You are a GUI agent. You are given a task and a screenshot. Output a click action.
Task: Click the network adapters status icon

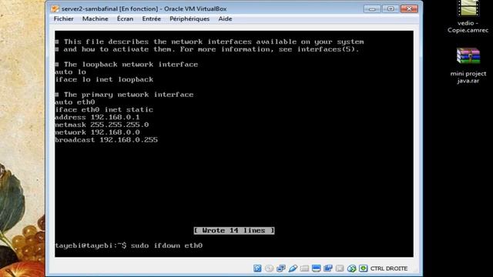(280, 269)
